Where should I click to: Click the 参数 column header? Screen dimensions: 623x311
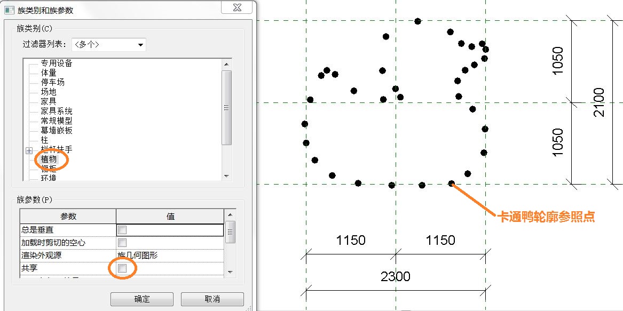click(x=68, y=217)
